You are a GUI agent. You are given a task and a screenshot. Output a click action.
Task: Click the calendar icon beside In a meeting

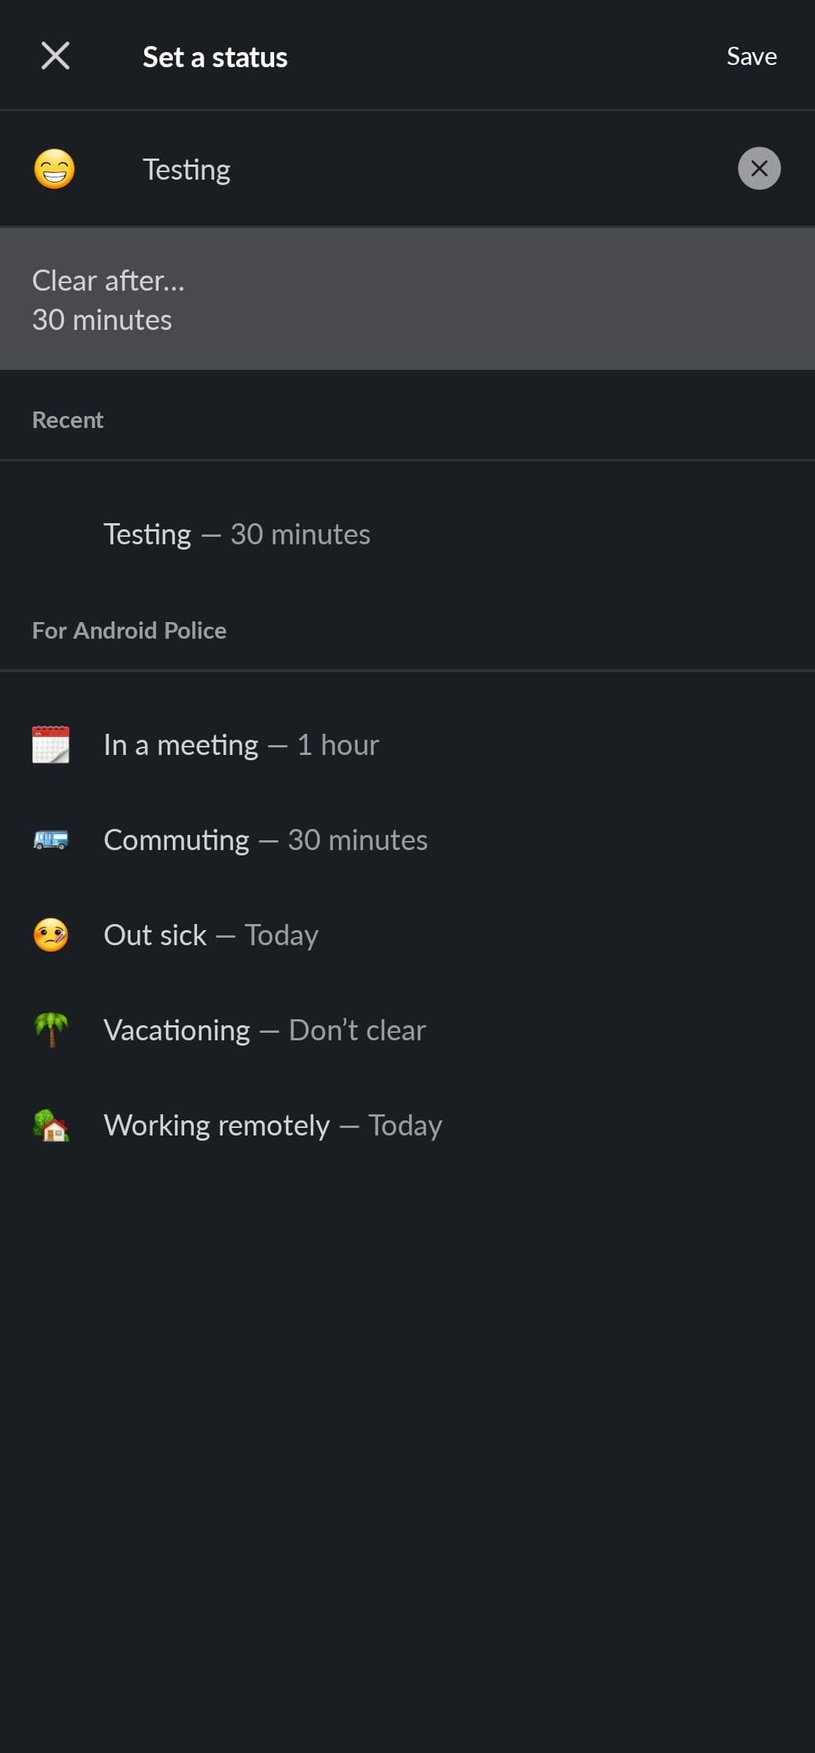pos(51,744)
